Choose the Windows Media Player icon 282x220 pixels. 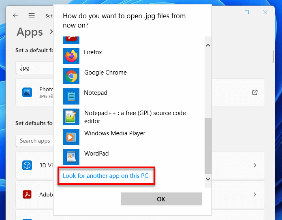pyautogui.click(x=71, y=137)
